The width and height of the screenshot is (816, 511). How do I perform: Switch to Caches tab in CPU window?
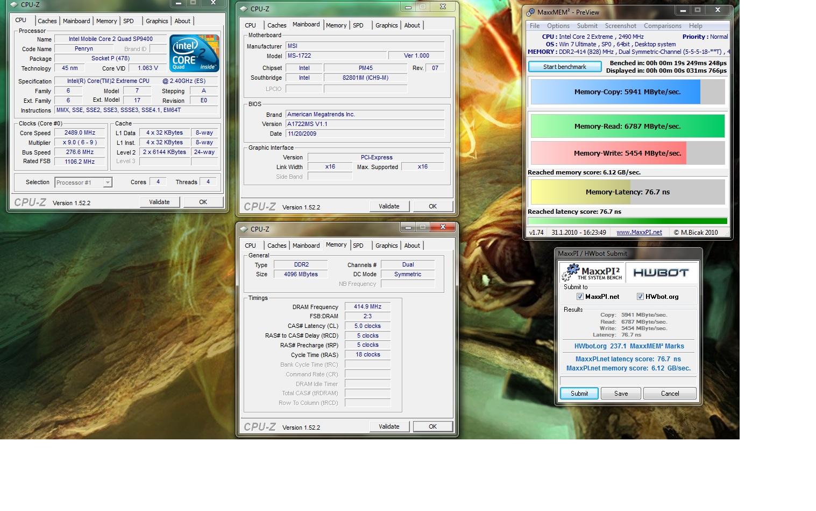(47, 21)
